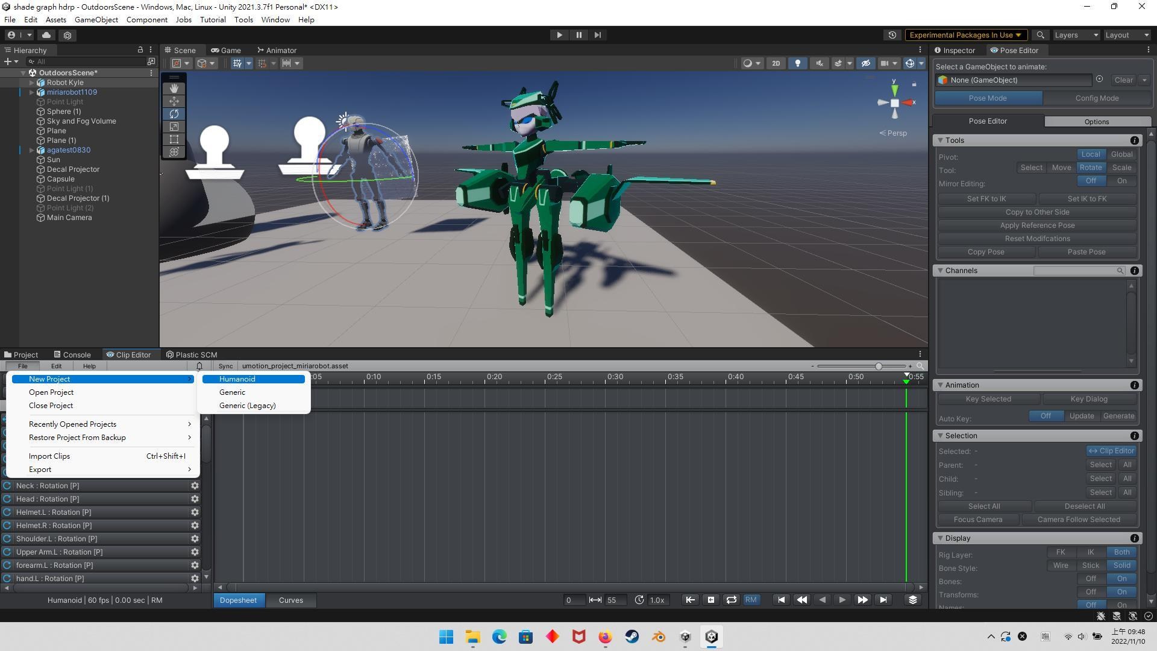Click the Apply Reference Pose button
The image size is (1157, 651).
[x=1036, y=225]
